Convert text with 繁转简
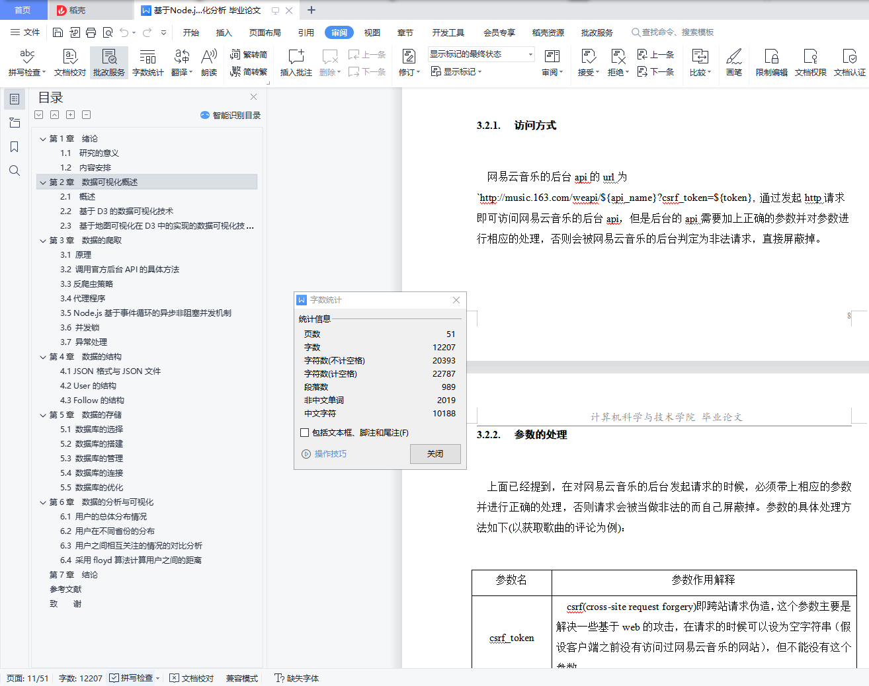869x686 pixels. [249, 55]
